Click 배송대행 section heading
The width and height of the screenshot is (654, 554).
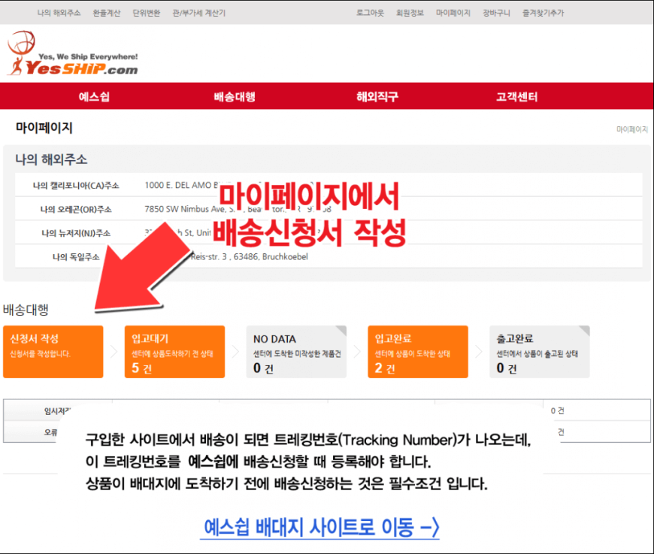click(26, 310)
